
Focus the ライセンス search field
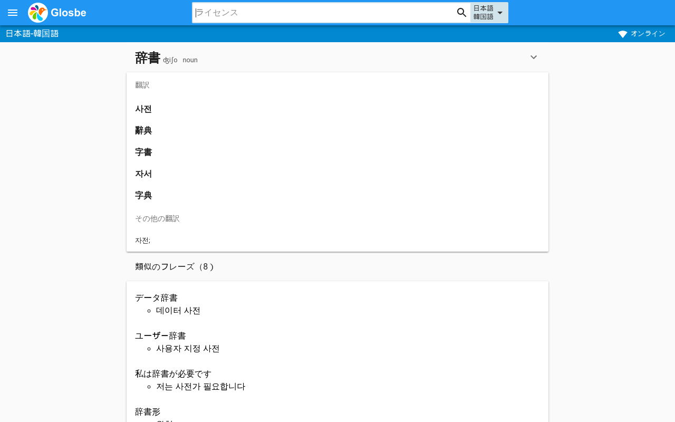tap(324, 13)
